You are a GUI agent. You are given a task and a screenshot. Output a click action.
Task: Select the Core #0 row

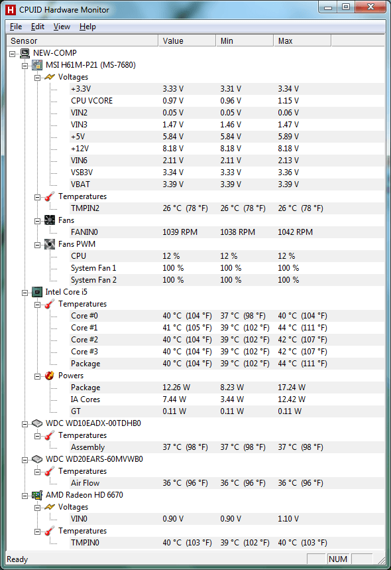(x=227, y=316)
